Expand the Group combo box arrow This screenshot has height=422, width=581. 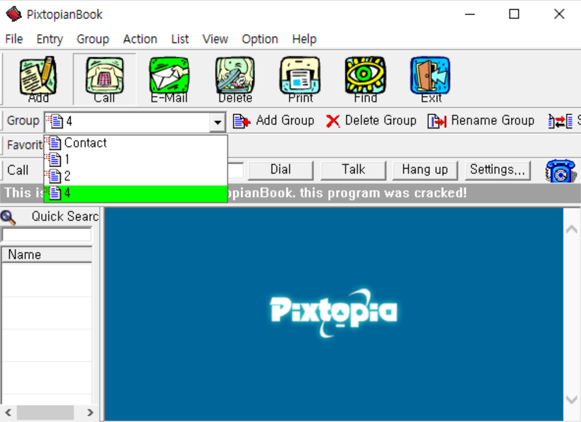click(x=217, y=122)
